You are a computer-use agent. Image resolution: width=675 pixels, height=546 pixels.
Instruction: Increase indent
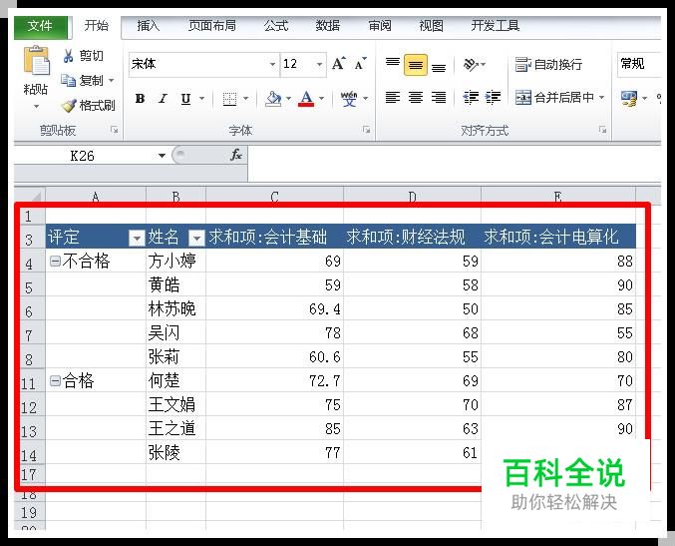click(493, 98)
